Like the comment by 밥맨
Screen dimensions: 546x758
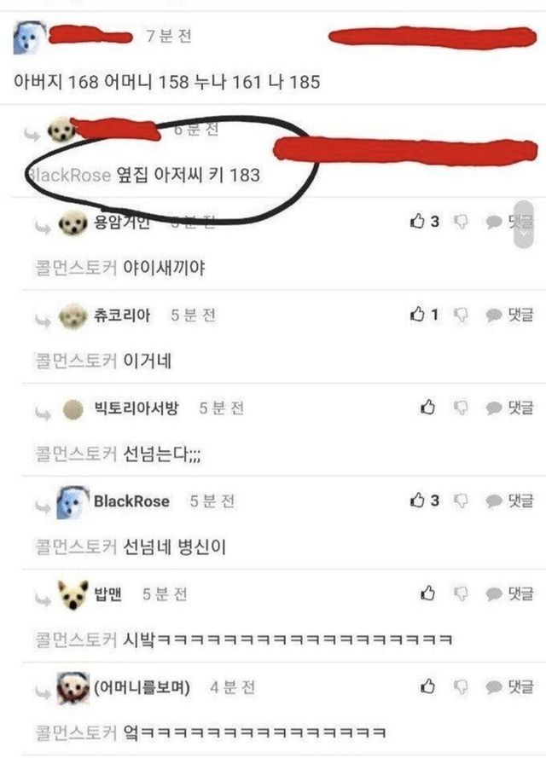[427, 593]
